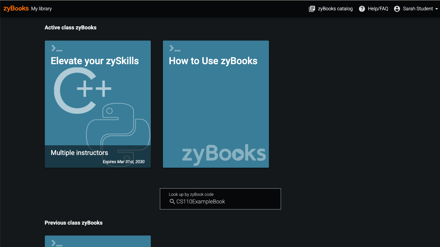Click the terminal prompt icon on How to Use zyBooks
The width and height of the screenshot is (440, 247).
point(175,48)
